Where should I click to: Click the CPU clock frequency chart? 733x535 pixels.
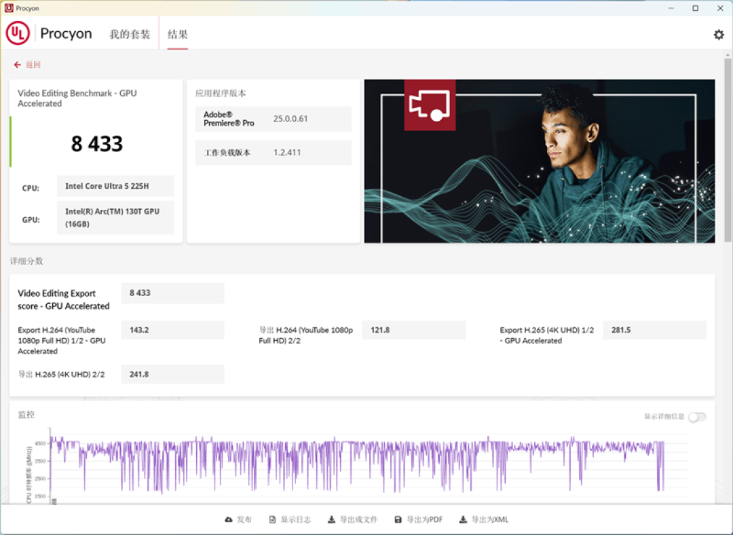[x=357, y=465]
